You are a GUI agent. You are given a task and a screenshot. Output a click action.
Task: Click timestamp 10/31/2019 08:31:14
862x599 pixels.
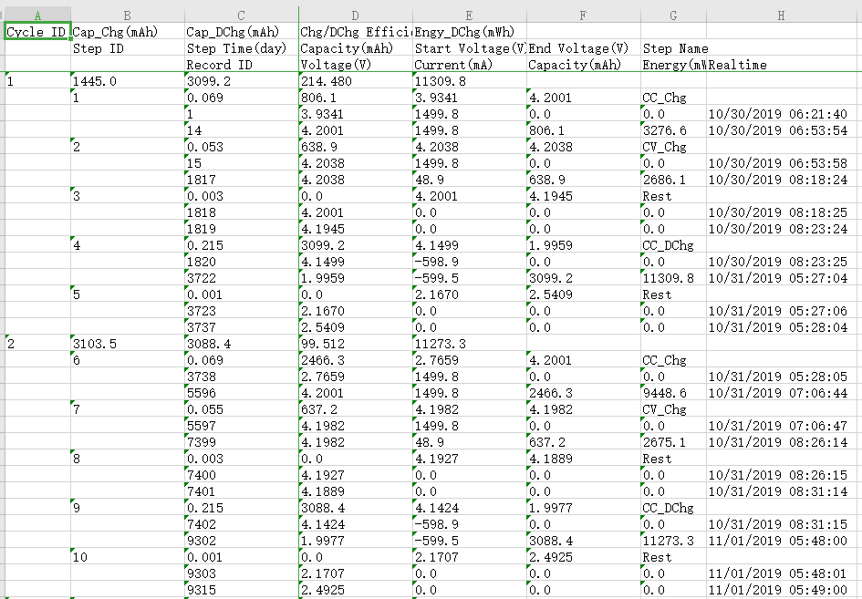[x=781, y=491]
